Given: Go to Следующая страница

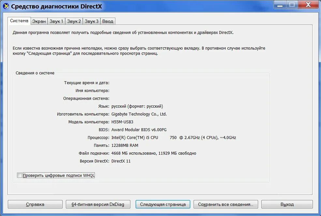Looking at the screenshot, I should pos(163,204).
